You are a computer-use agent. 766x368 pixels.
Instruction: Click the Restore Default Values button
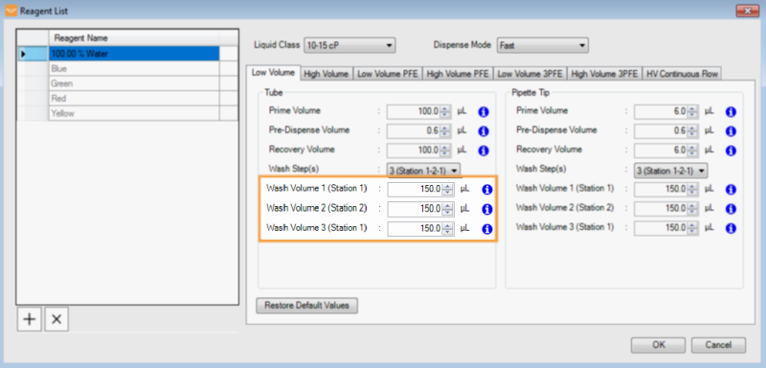(x=306, y=306)
